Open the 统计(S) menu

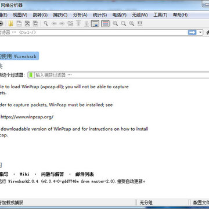(x=100, y=15)
